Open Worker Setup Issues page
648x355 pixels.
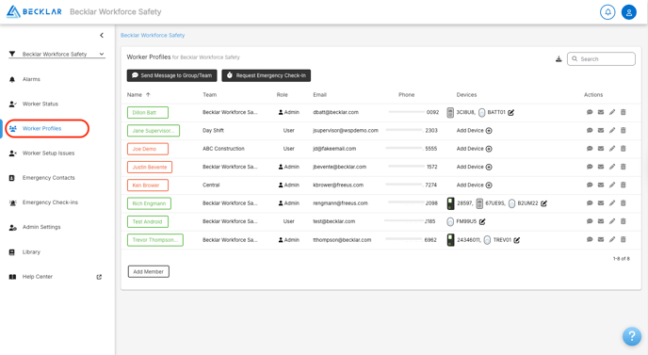[48, 153]
